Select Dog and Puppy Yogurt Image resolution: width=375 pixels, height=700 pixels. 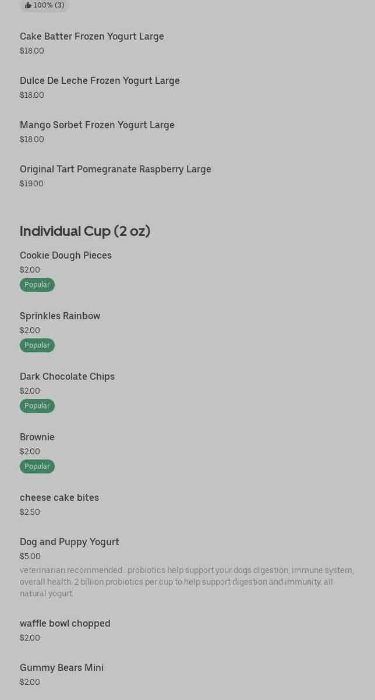(69, 542)
